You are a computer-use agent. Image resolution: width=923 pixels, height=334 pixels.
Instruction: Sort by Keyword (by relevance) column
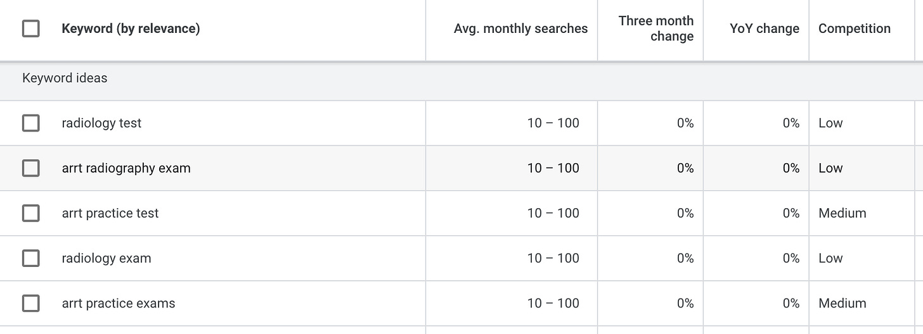pos(131,28)
